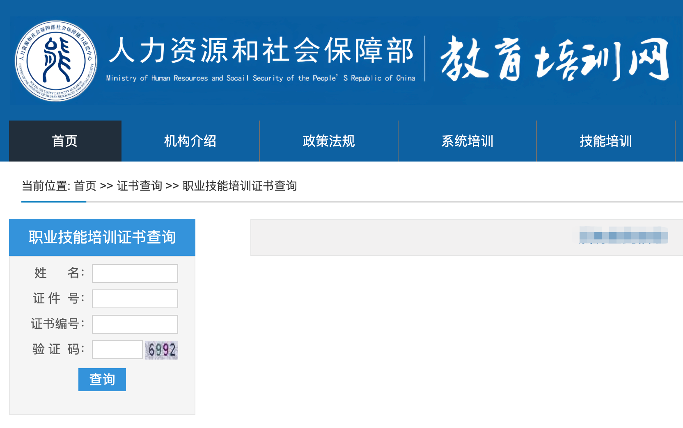Click the 证书查询 breadcrumb link
683x428 pixels.
point(140,186)
